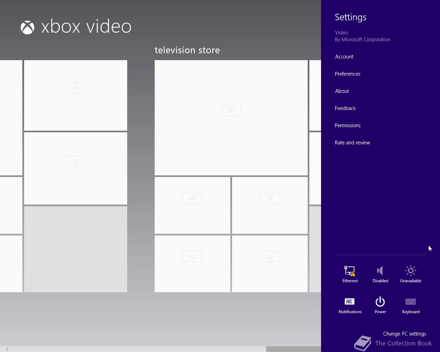Click the xbox video title
The height and width of the screenshot is (352, 440).
click(86, 27)
